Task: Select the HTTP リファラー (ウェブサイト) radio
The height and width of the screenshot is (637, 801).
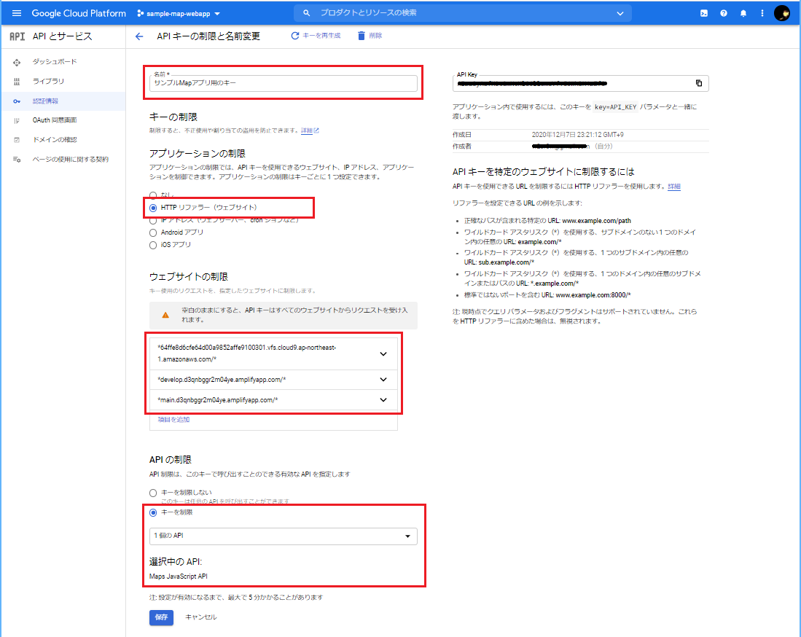Action: point(153,208)
